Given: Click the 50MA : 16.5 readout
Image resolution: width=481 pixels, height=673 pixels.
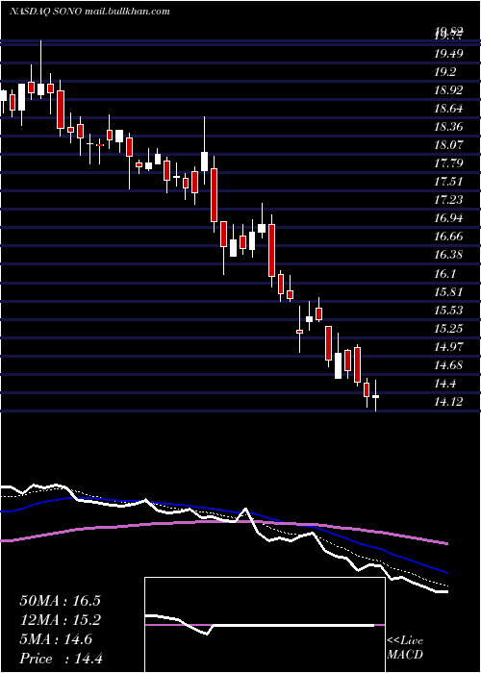Looking at the screenshot, I should point(60,601).
